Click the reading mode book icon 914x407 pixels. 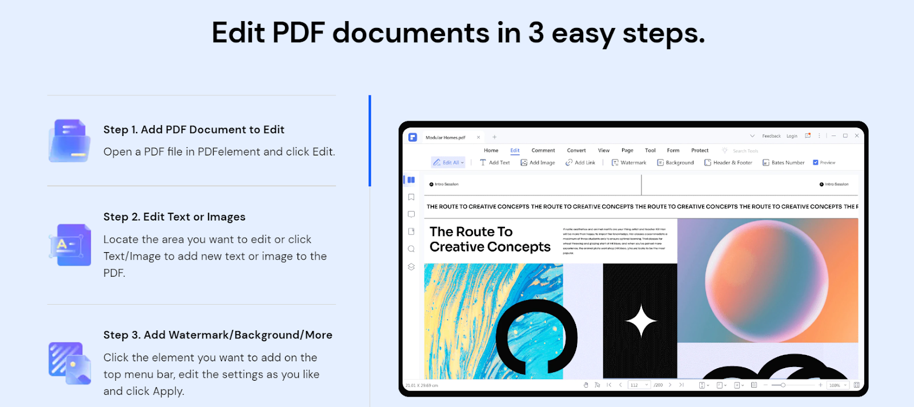pos(754,385)
